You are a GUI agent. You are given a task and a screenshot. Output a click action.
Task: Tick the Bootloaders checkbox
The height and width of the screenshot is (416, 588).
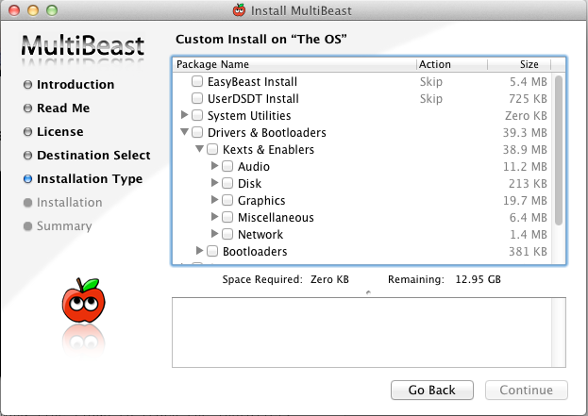click(x=212, y=251)
